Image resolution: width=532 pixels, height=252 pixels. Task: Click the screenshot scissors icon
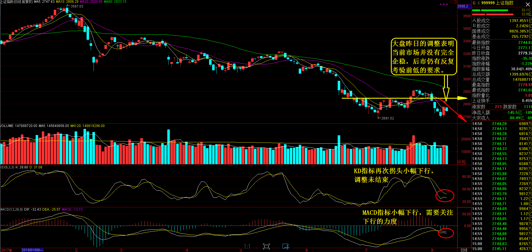pos(286,246)
